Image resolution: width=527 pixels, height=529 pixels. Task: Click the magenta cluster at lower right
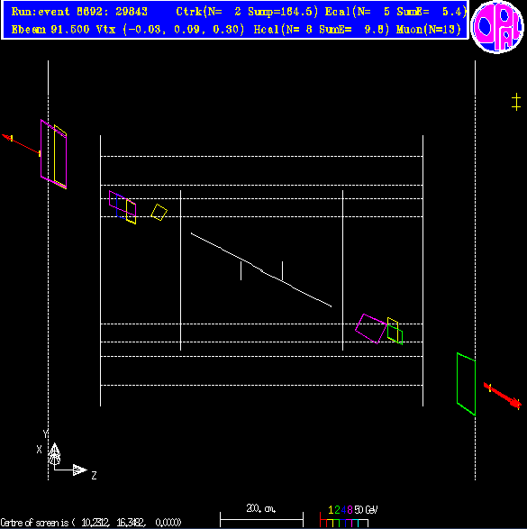point(371,329)
